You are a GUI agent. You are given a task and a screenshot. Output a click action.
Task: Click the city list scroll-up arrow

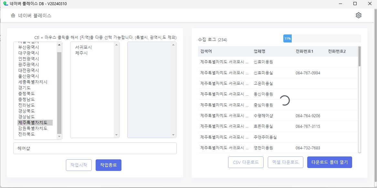pyautogui.click(x=116, y=44)
